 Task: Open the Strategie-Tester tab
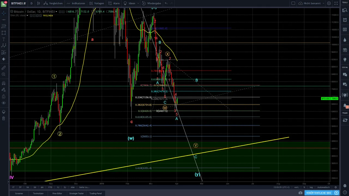pos(77,193)
